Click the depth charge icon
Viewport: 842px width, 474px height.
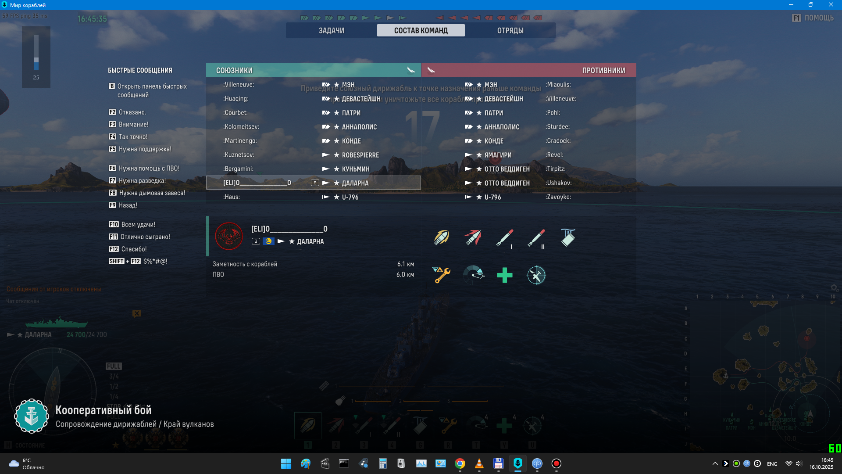(x=567, y=237)
